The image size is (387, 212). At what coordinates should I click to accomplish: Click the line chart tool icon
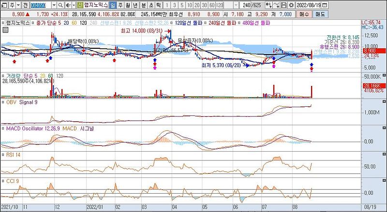coord(277,5)
